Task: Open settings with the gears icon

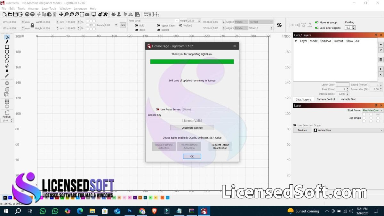Action: click(x=100, y=14)
